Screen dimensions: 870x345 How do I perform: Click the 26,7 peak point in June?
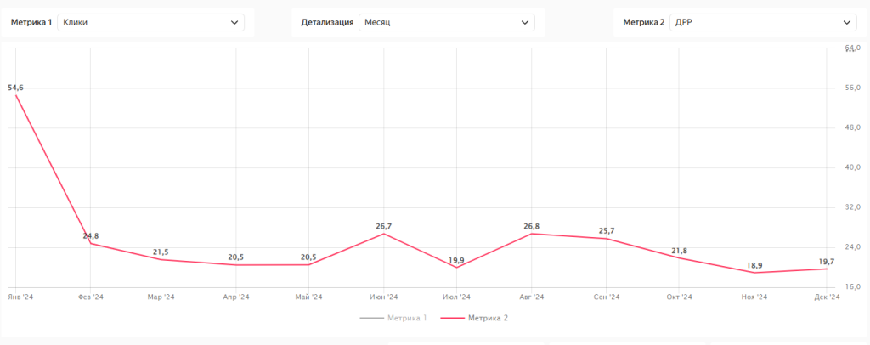[x=384, y=234]
